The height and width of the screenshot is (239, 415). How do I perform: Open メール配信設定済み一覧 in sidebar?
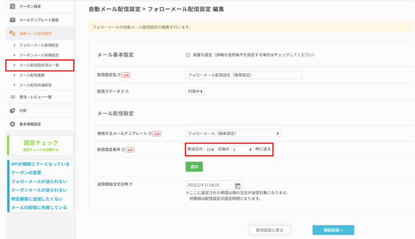[x=39, y=65]
